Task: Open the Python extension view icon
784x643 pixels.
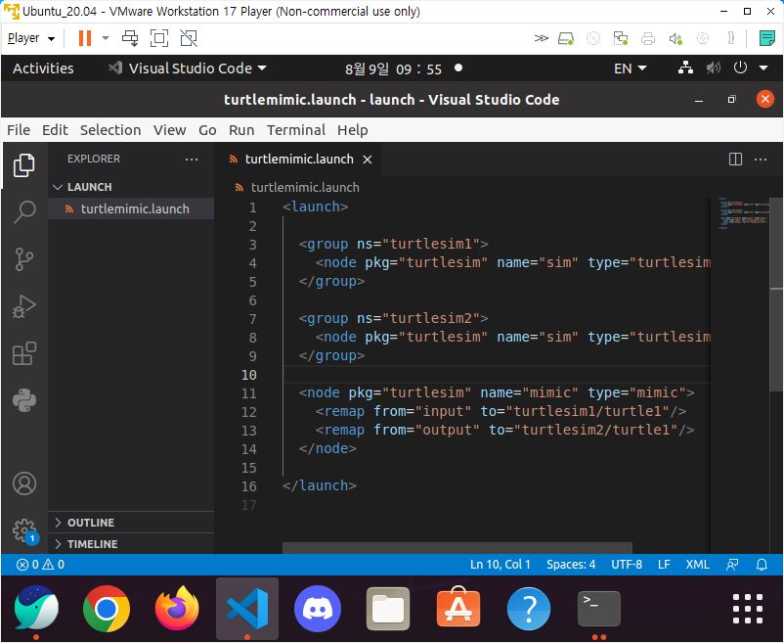Action: [24, 400]
